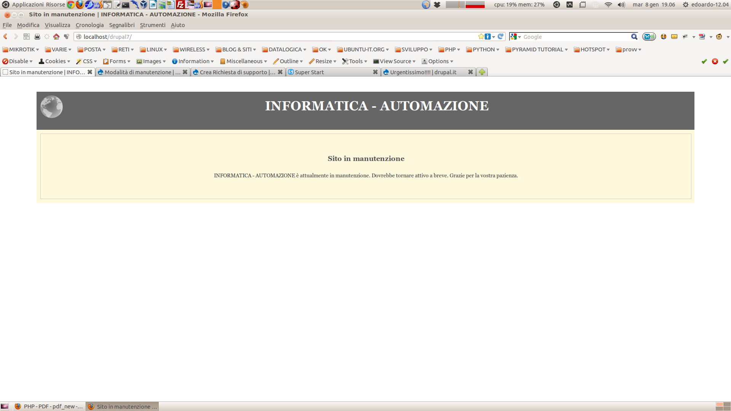
Task: Open the Wi-Fi network indicator
Action: pyautogui.click(x=608, y=5)
